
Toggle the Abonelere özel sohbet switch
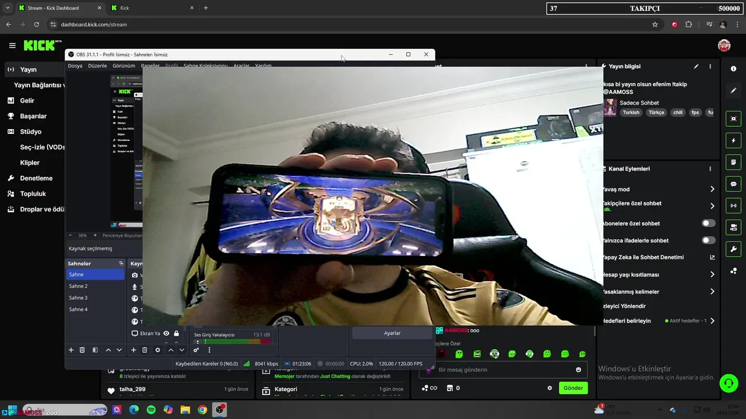(709, 223)
